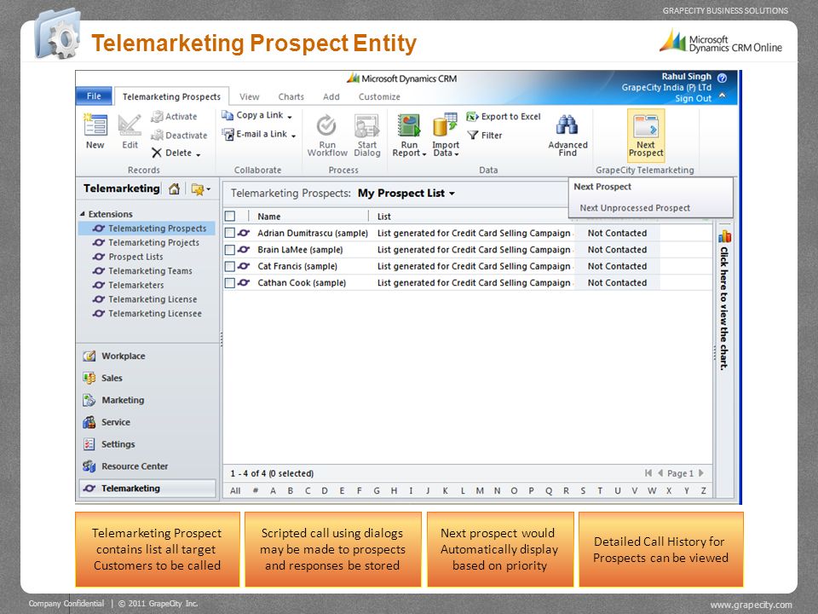Screen dimensions: 818x614
Task: Go to next page arrow
Action: pos(701,473)
